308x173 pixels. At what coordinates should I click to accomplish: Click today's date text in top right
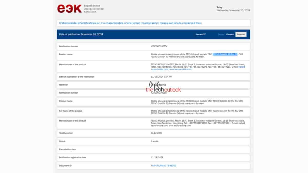pos(233,11)
